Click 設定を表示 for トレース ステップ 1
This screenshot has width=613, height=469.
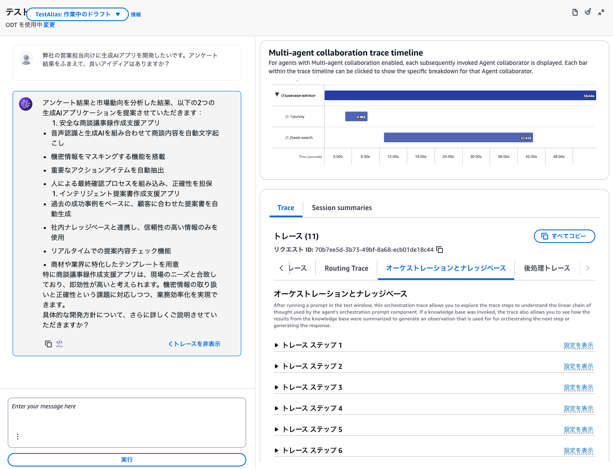pyautogui.click(x=578, y=345)
